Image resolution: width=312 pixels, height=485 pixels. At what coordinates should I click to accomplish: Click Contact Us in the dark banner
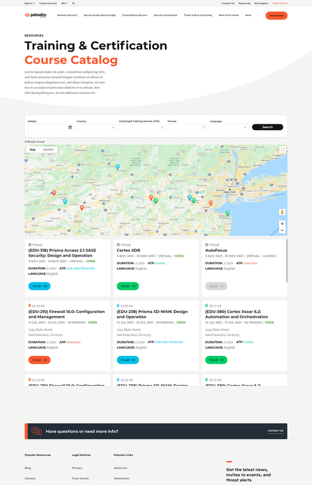click(x=276, y=430)
